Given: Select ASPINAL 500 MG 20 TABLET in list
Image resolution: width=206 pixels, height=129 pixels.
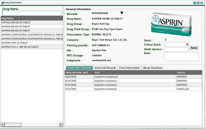Looking at the screenshot, I should (32, 22).
